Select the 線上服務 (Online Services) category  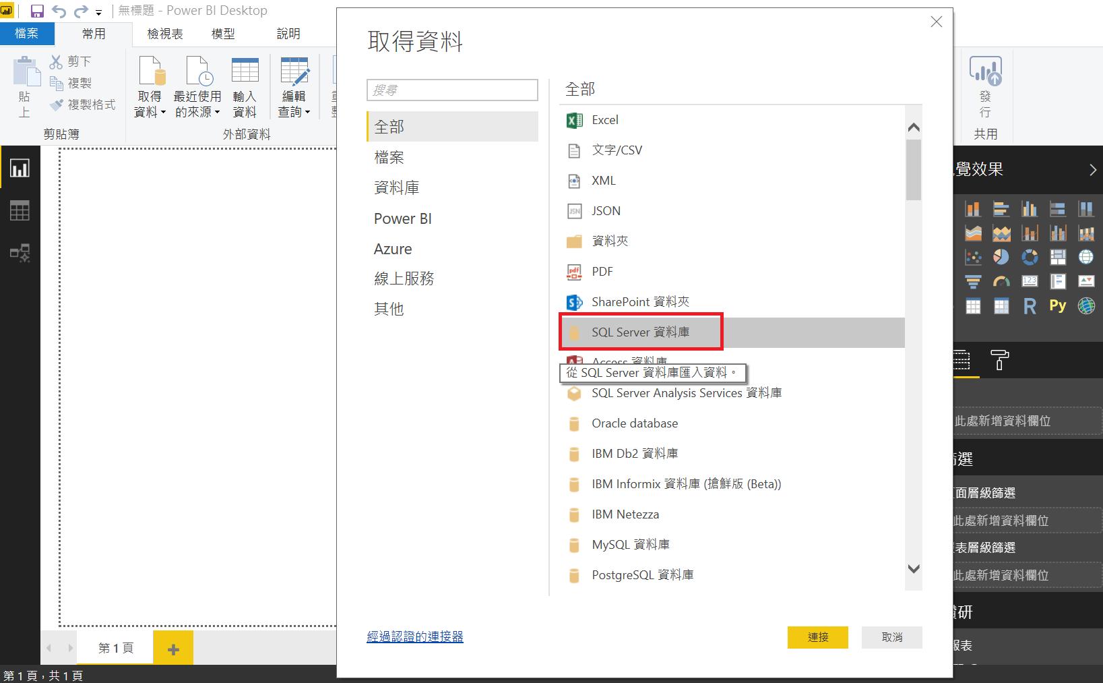pyautogui.click(x=452, y=278)
